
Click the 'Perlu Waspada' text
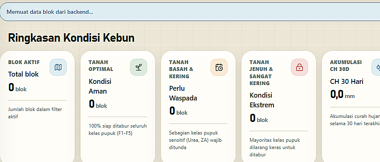[x=183, y=93]
